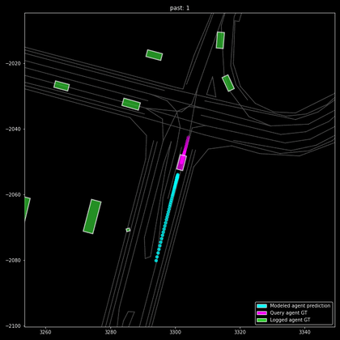Click the 'Modeled agent prediction' legend label
Screen dimensions: 340x340
300,306
